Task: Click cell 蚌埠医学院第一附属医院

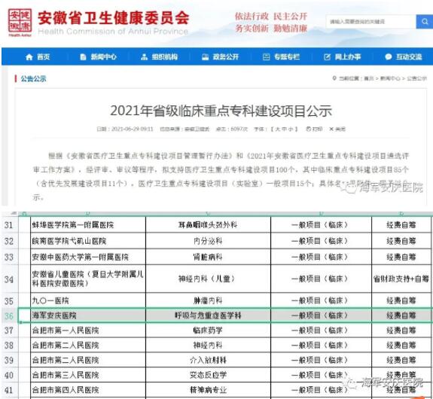Action: (x=88, y=225)
